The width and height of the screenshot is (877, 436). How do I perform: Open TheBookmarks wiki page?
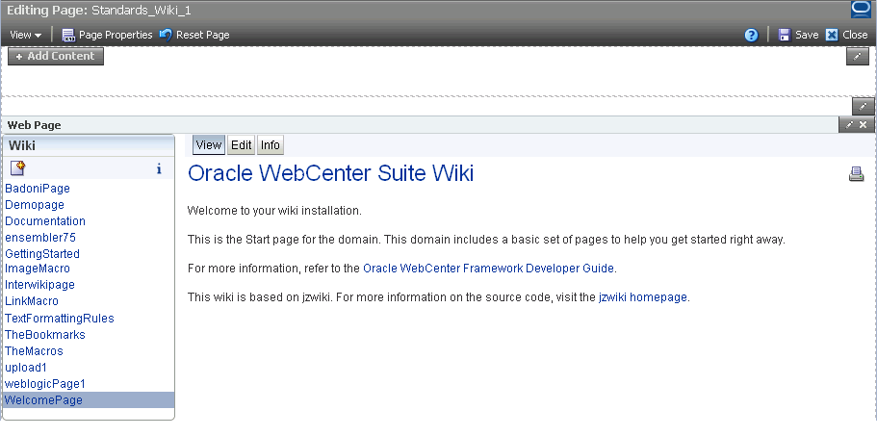click(x=45, y=334)
